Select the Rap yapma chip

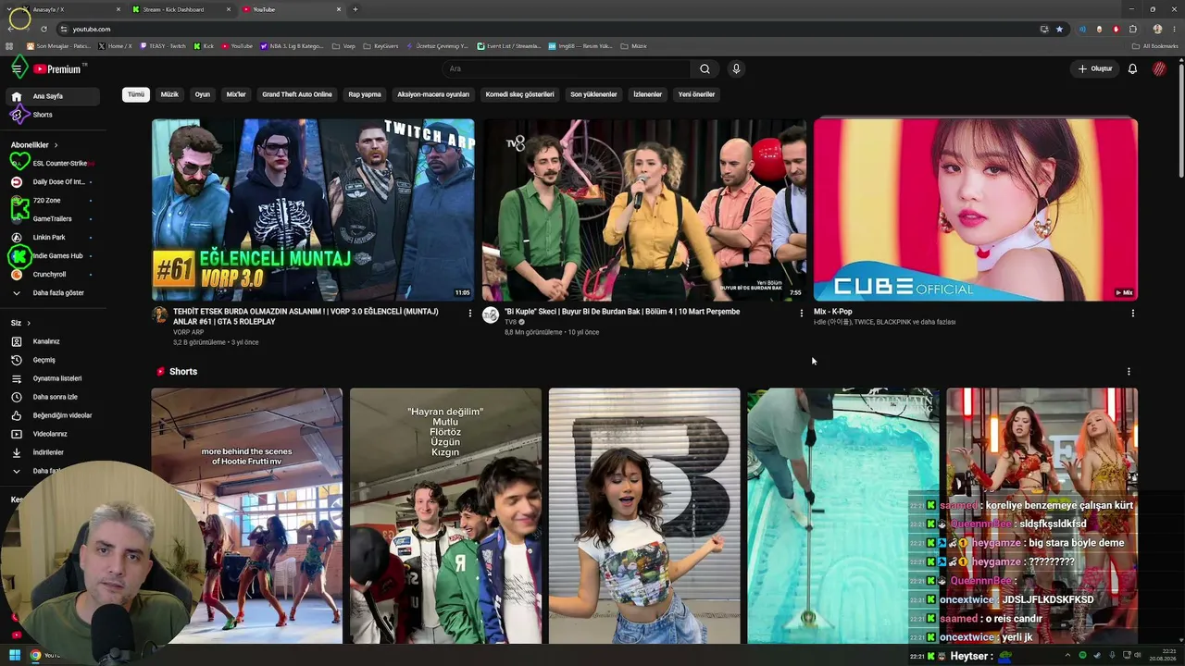[x=365, y=94]
